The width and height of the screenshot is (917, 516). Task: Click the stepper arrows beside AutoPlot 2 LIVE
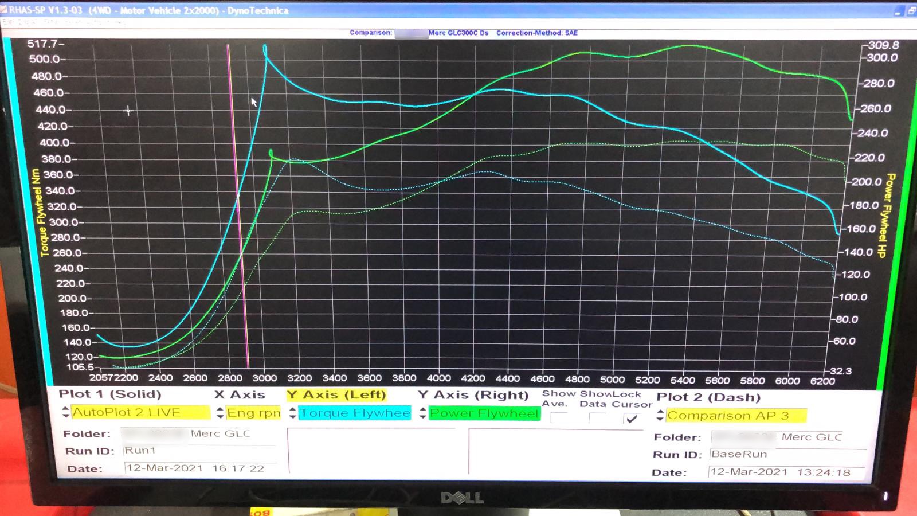[x=65, y=412]
